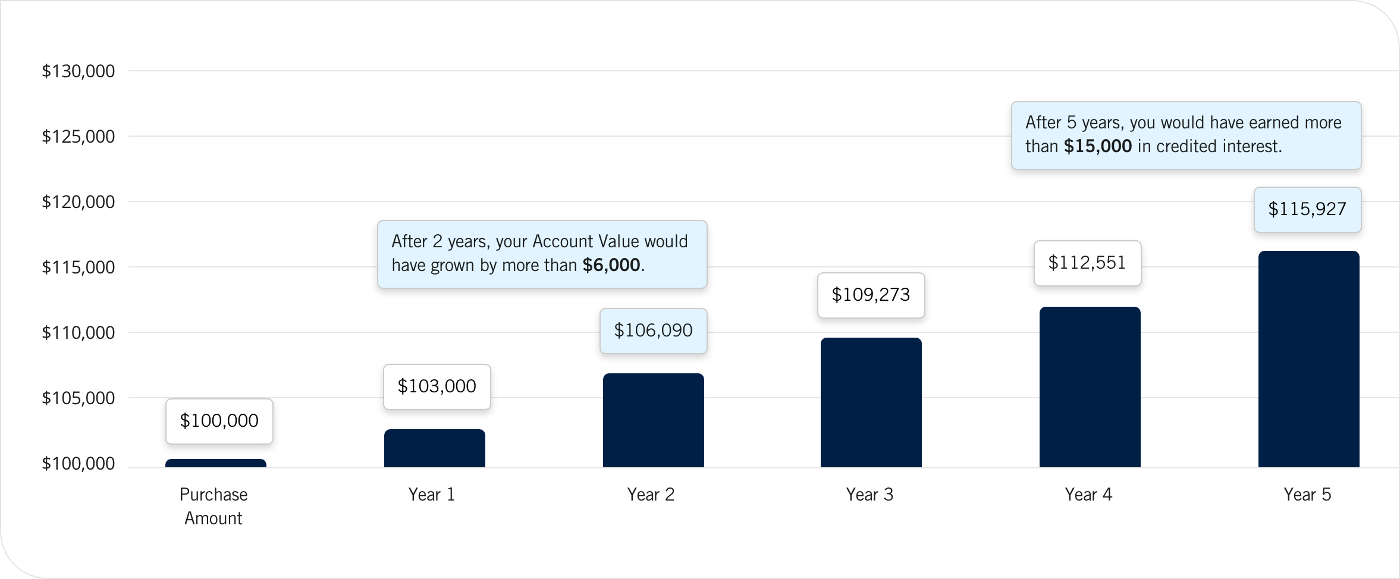Click the $103,000 value label
The width and height of the screenshot is (1400, 579).
437,386
